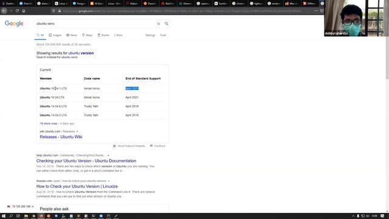Click the three-dot page actions icon in address bar
The image size is (389, 219).
pyautogui.click(x=316, y=11)
